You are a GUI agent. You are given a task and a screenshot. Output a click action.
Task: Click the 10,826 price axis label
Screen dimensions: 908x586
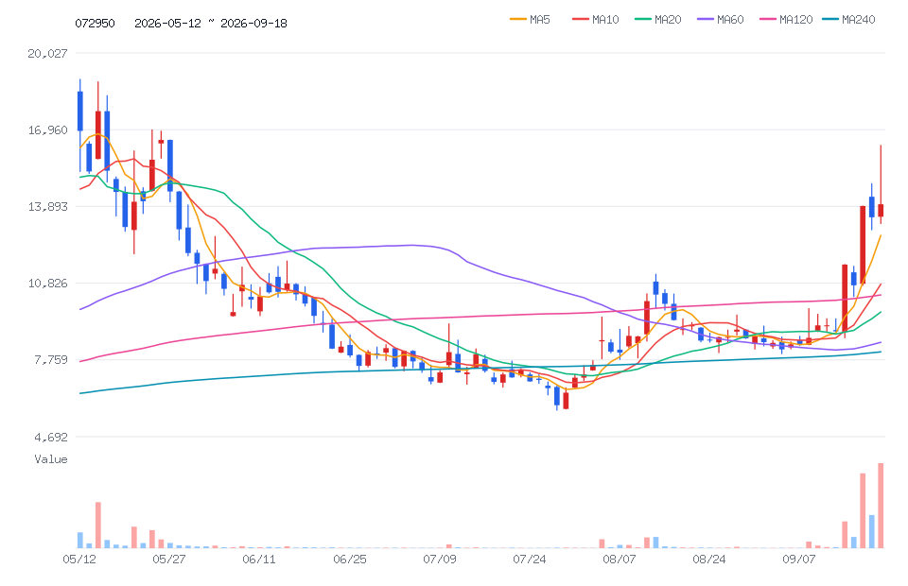point(47,284)
